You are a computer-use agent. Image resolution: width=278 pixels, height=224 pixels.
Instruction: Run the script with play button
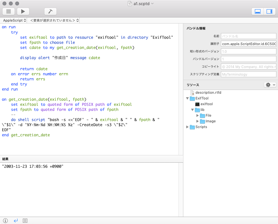(x=23, y=11)
